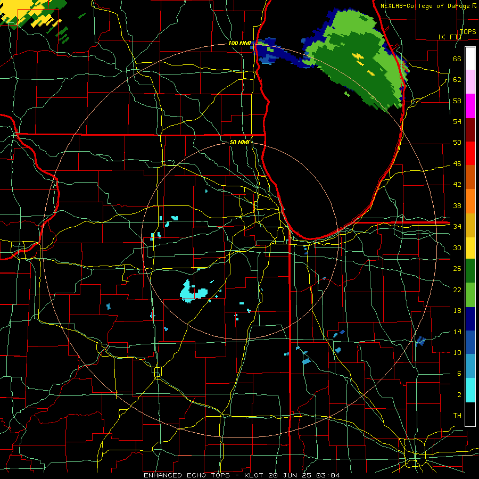Click the 14 value on the scale
The height and width of the screenshot is (479, 479).
coord(457,332)
